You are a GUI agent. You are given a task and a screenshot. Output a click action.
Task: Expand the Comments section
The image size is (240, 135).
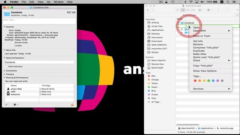(x=4, y=71)
